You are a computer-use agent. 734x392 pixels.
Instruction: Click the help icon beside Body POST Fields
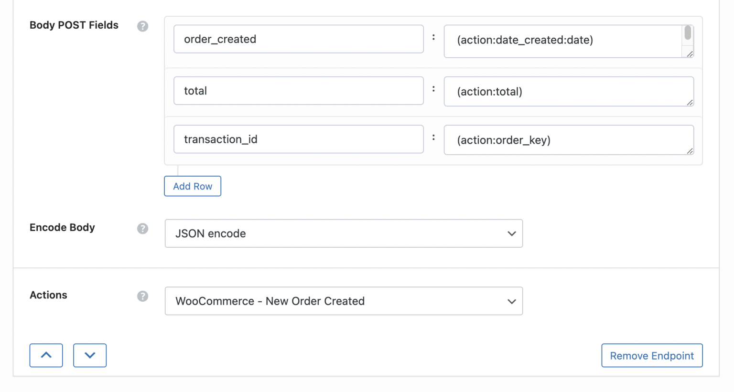142,26
